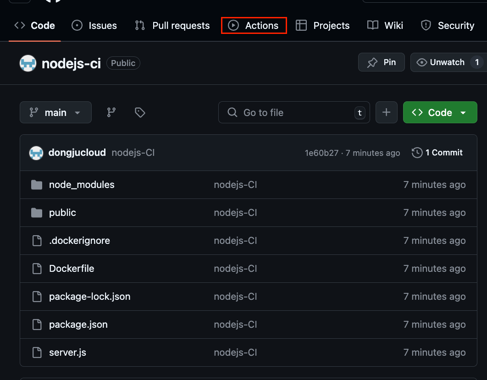487x380 pixels.
Task: Open the Security tab
Action: (x=448, y=26)
